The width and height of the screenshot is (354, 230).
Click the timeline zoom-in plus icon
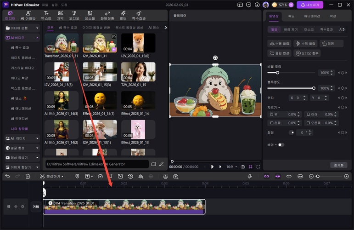click(x=347, y=176)
